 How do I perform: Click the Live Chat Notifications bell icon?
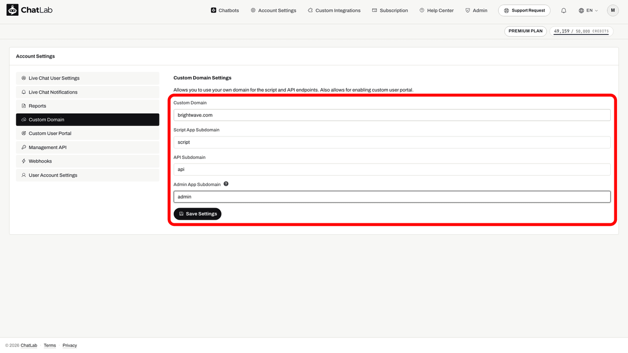pos(24,92)
